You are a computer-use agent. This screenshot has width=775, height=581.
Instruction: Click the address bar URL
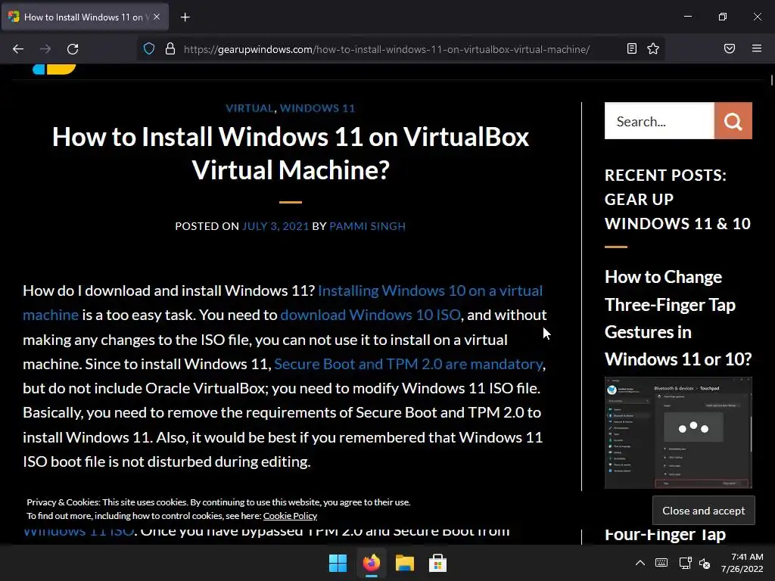pos(387,49)
